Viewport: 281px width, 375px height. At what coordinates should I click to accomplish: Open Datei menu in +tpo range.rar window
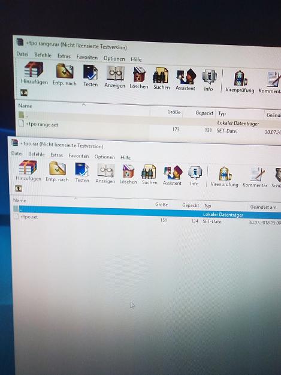point(22,54)
